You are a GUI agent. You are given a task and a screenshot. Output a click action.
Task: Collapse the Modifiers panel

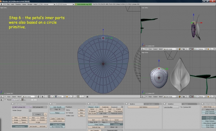165,104
